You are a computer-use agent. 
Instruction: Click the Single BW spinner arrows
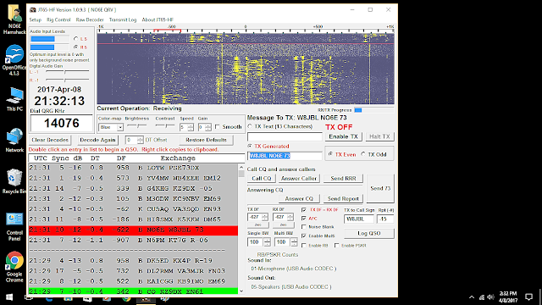click(x=268, y=242)
